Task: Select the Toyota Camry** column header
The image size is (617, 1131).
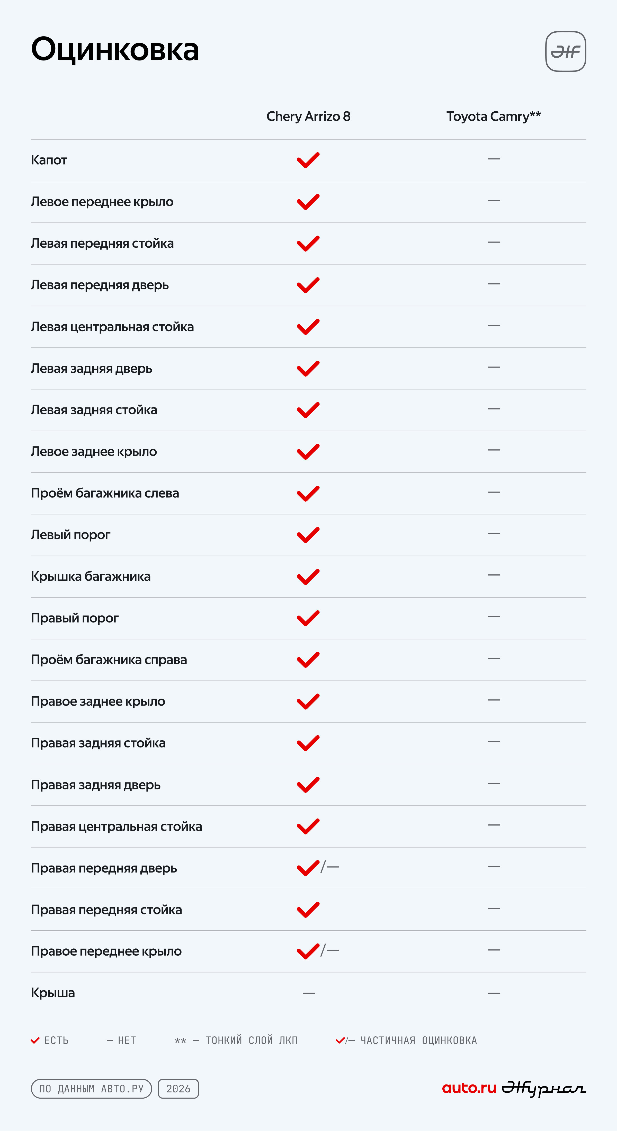Action: click(494, 116)
